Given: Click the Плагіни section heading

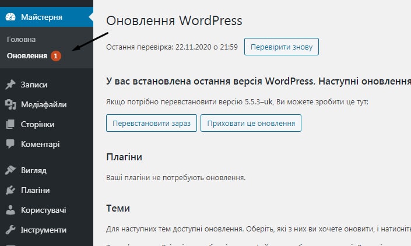Looking at the screenshot, I should 124,157.
